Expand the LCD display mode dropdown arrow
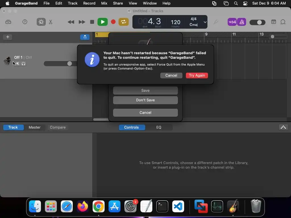 tap(205, 22)
